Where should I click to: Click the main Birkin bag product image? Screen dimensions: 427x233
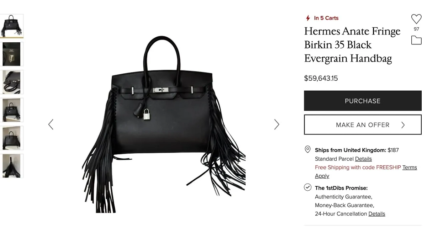tap(164, 124)
